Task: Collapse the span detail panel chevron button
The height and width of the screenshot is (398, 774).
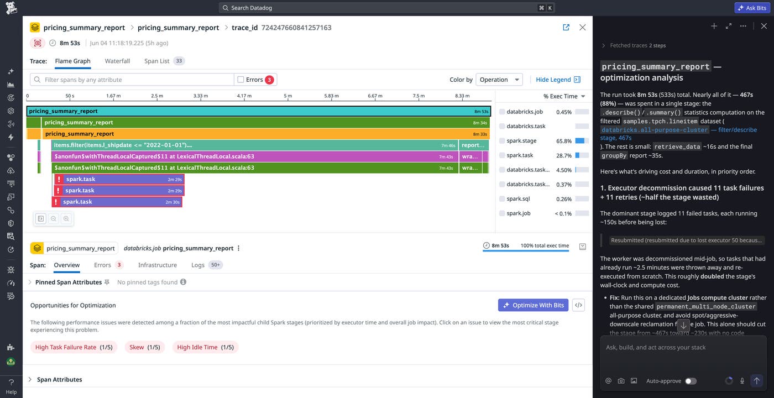Action: 582,247
